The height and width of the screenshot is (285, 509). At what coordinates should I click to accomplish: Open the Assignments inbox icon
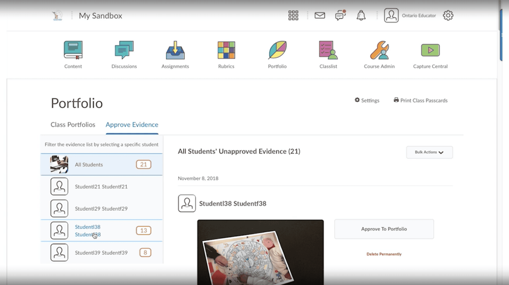click(x=175, y=50)
